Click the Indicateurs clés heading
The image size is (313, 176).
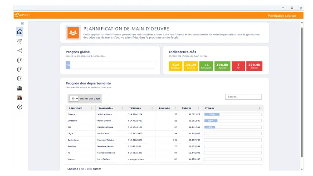(182, 52)
